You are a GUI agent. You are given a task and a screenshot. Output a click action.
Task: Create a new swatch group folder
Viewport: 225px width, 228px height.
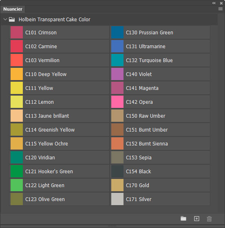[183, 219]
